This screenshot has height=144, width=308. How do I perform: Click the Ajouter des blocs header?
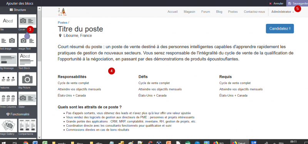coord(20,3)
